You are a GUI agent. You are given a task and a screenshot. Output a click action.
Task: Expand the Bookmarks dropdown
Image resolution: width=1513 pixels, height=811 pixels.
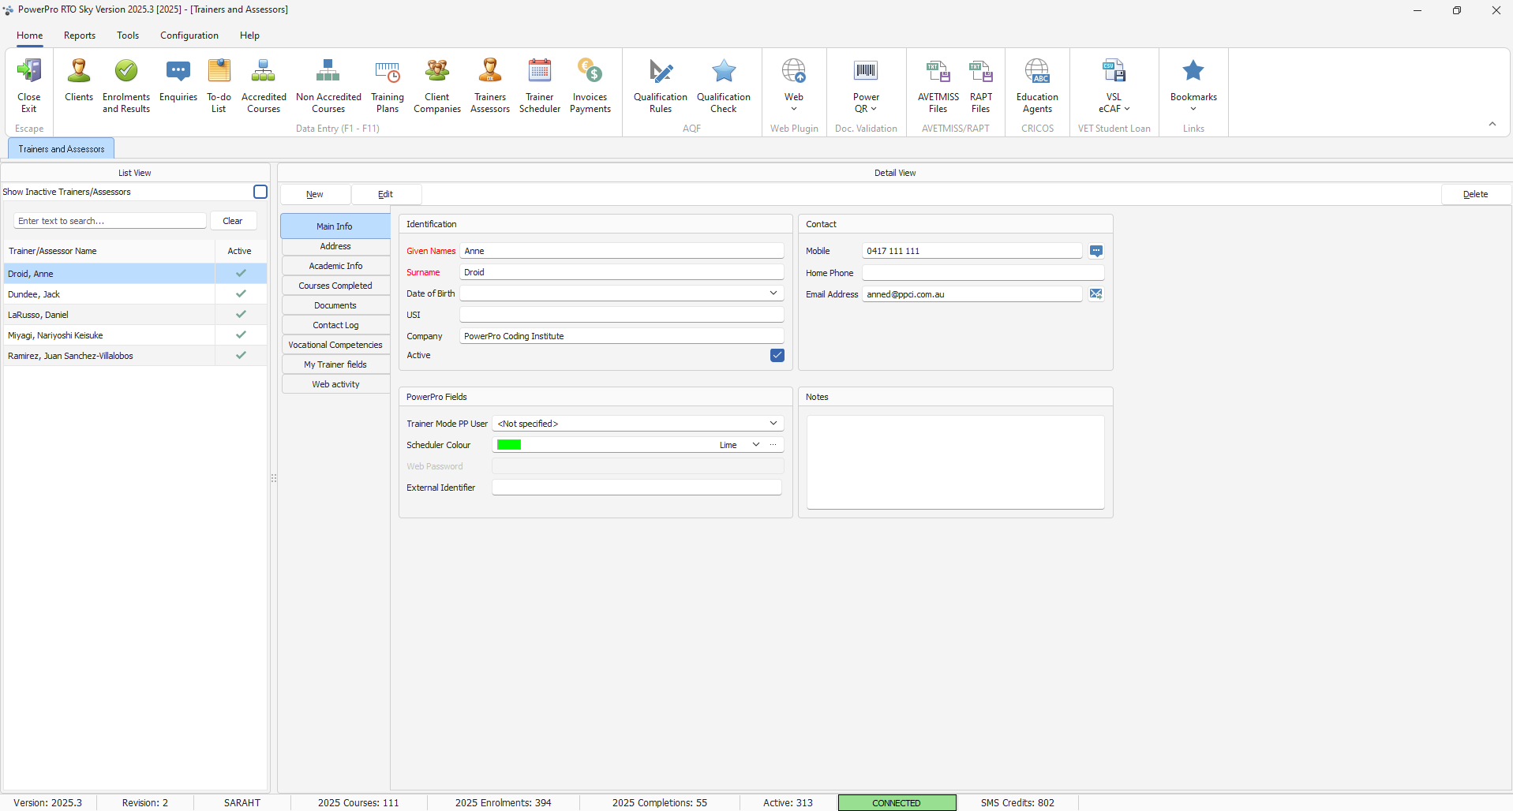point(1193,85)
